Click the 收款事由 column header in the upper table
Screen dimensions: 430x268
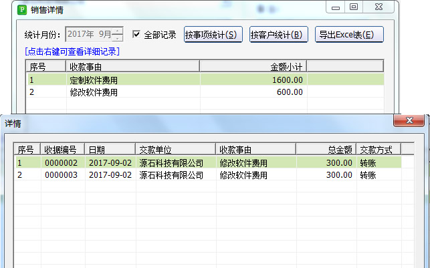pyautogui.click(x=132, y=67)
